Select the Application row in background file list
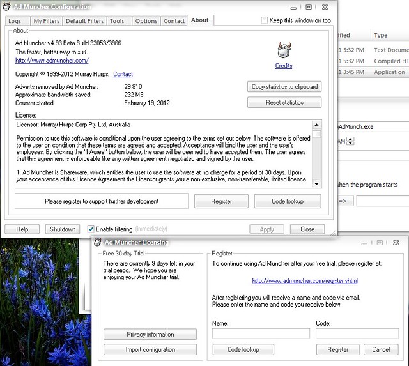 (x=373, y=72)
